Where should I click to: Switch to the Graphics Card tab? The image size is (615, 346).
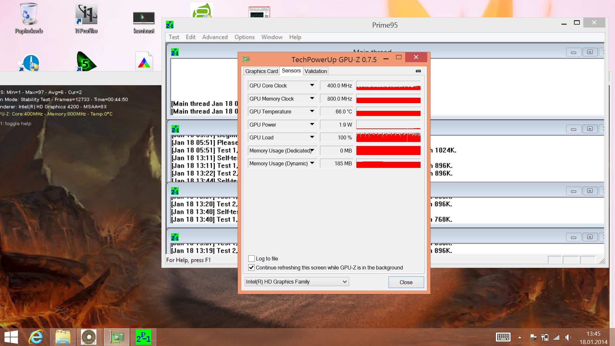261,71
